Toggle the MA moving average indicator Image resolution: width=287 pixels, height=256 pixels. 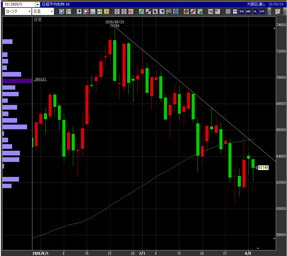point(235,12)
